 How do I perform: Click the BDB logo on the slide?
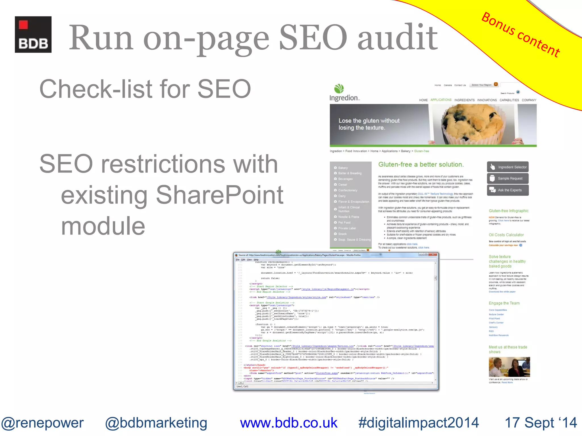[x=33, y=34]
